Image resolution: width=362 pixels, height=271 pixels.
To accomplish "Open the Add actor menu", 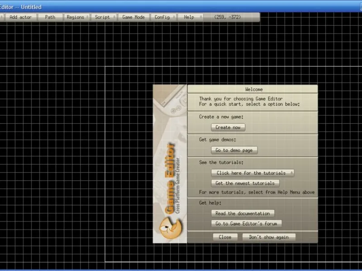I will point(20,17).
